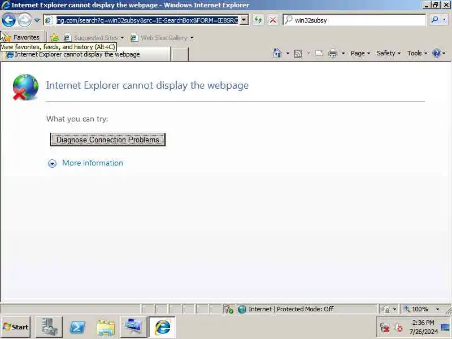The height and width of the screenshot is (339, 452).
Task: Launch Windows PowerShell from taskbar
Action: (77, 327)
